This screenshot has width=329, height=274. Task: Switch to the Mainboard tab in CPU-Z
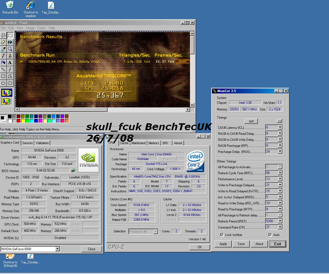pyautogui.click(x=138, y=143)
